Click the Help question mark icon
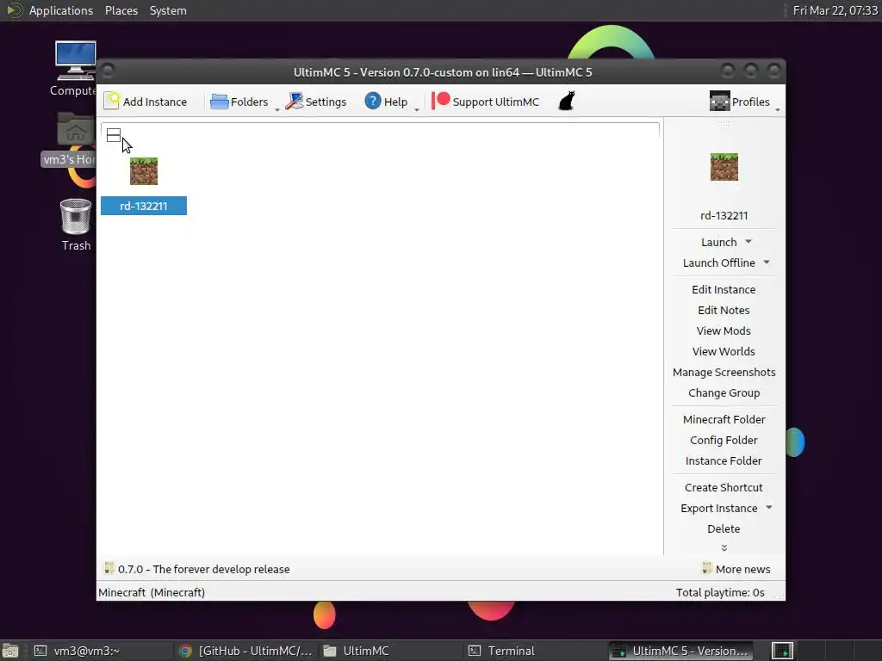The height and width of the screenshot is (661, 882). 372,102
